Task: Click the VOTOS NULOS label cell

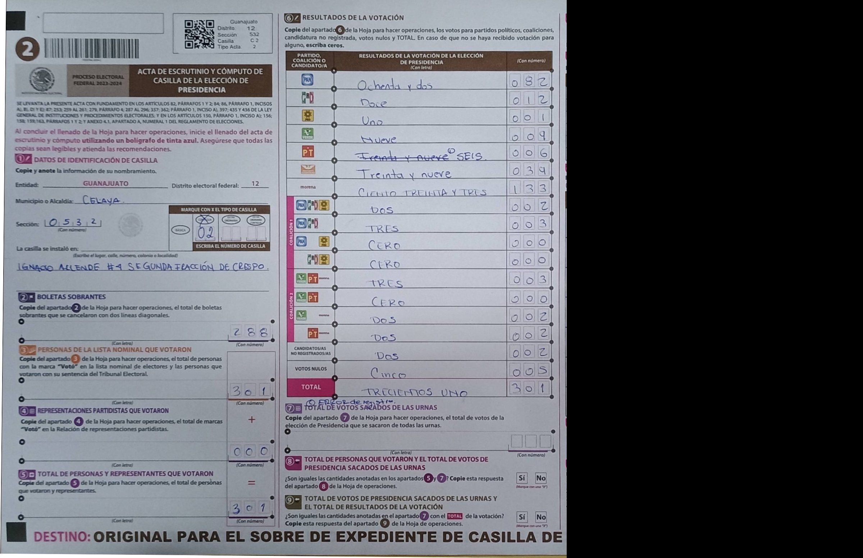Action: 311,369
